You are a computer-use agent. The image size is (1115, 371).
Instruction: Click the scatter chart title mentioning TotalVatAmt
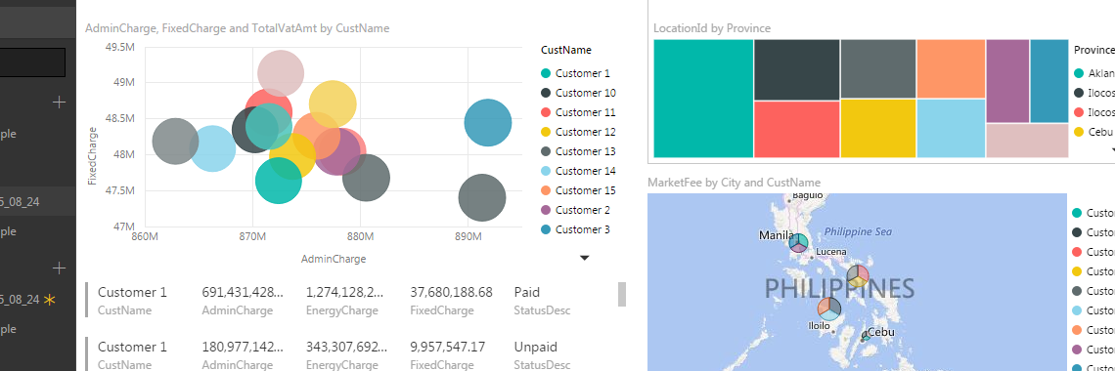[237, 28]
